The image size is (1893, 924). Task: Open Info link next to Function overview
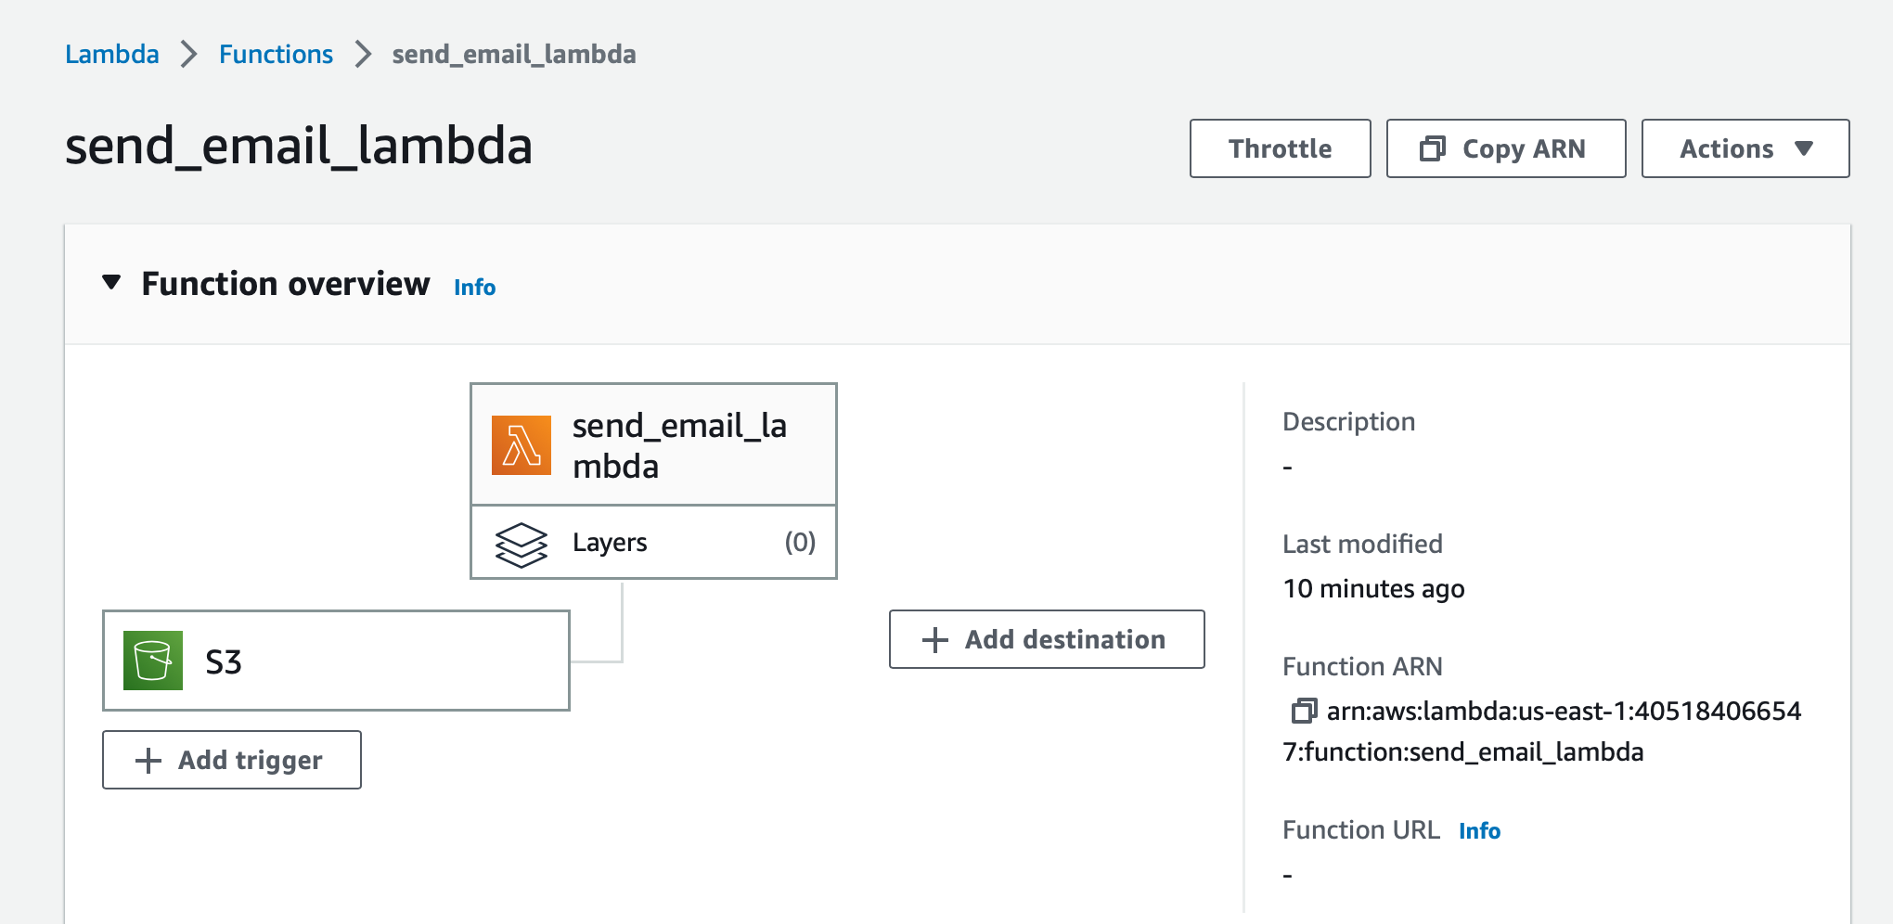[x=475, y=288]
